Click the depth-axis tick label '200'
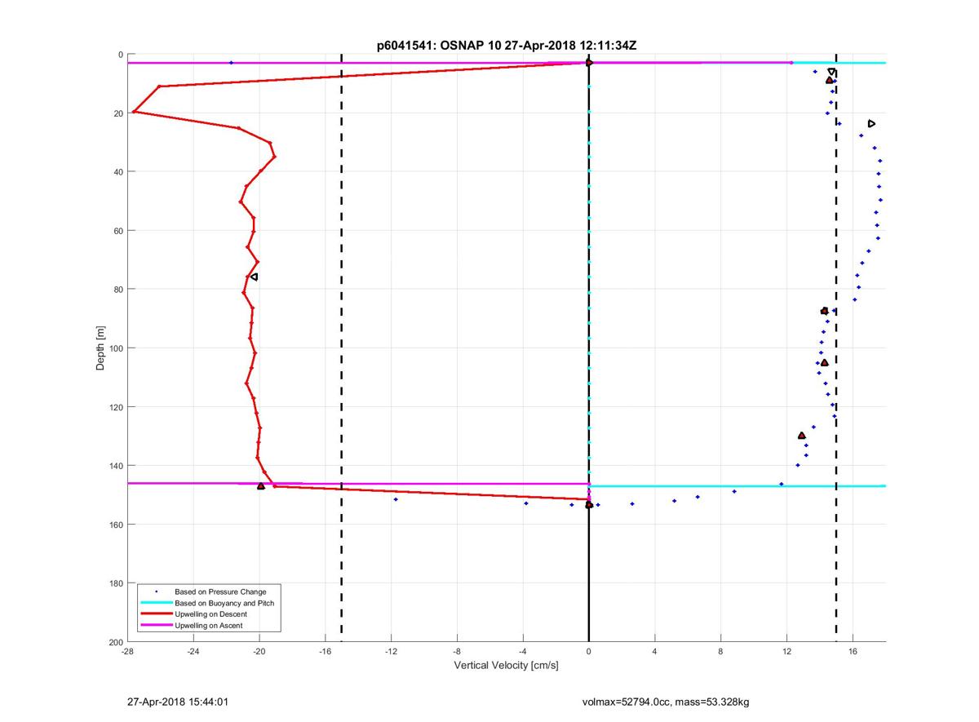The image size is (979, 722). [x=116, y=642]
